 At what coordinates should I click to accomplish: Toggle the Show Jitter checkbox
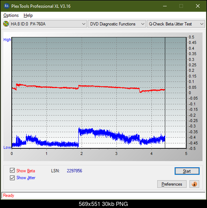coord(12,178)
